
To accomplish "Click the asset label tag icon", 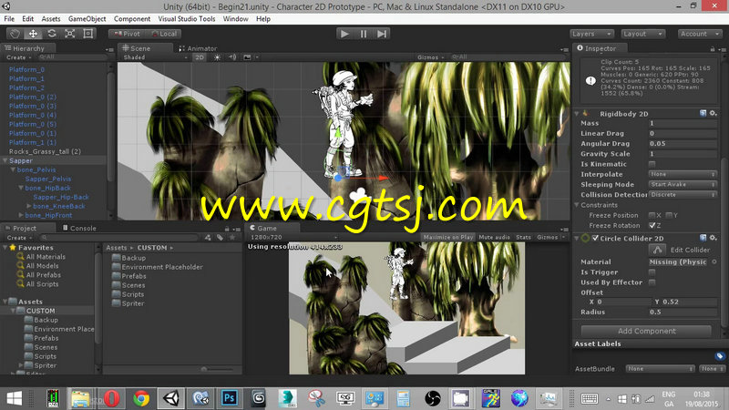I will tap(720, 356).
